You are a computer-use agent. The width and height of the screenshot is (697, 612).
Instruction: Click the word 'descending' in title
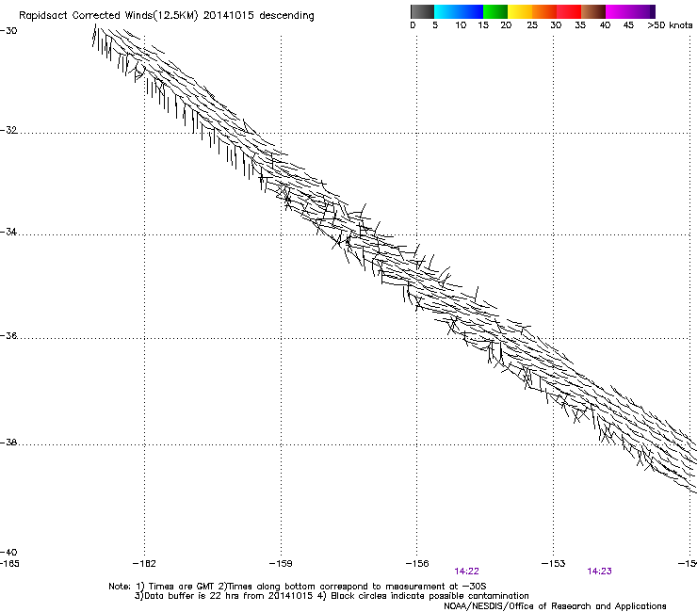(x=286, y=16)
